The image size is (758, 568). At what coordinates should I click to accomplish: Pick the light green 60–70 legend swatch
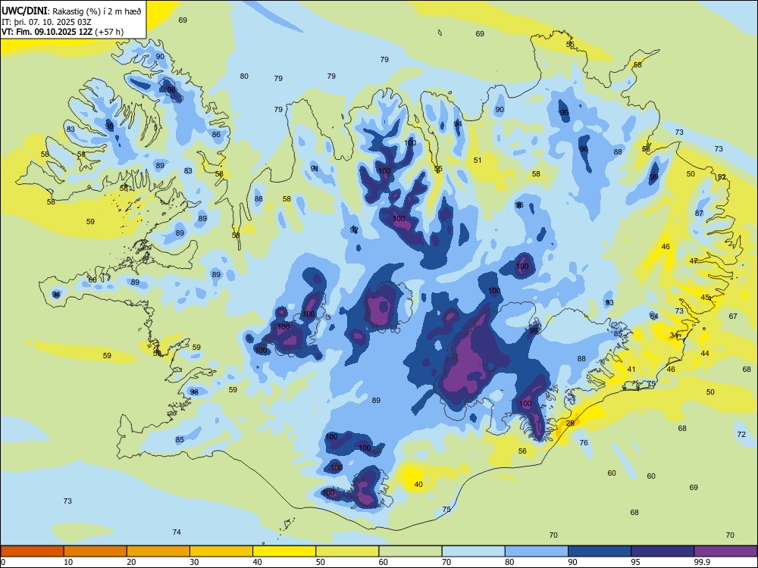tap(410, 551)
